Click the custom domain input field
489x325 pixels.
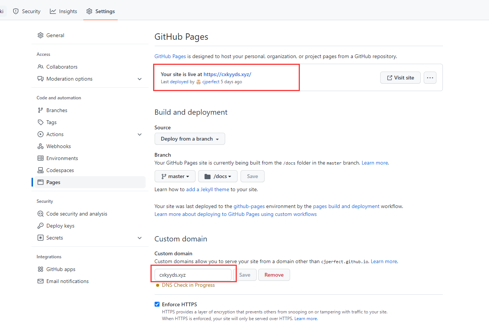tap(193, 275)
